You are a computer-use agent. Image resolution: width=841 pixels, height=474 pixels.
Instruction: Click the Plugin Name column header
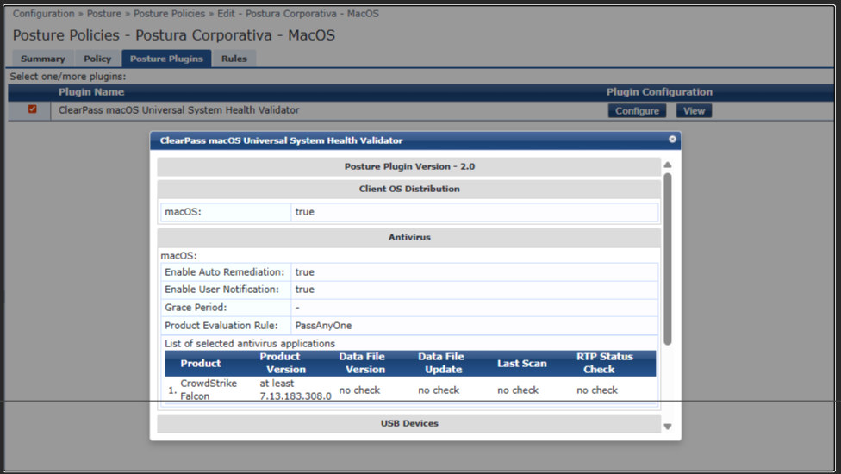click(x=91, y=92)
